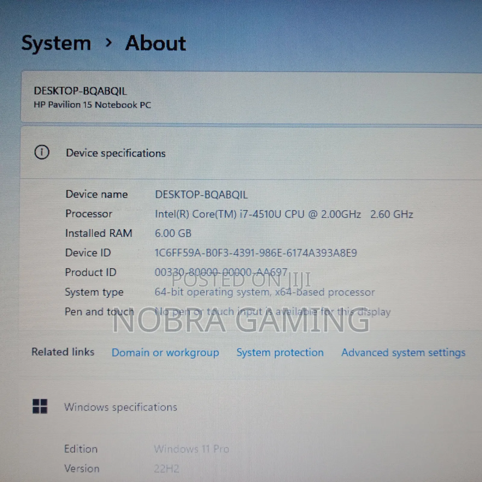Screen dimensions: 482x482
Task: Click the Device name label
Action: 96,194
